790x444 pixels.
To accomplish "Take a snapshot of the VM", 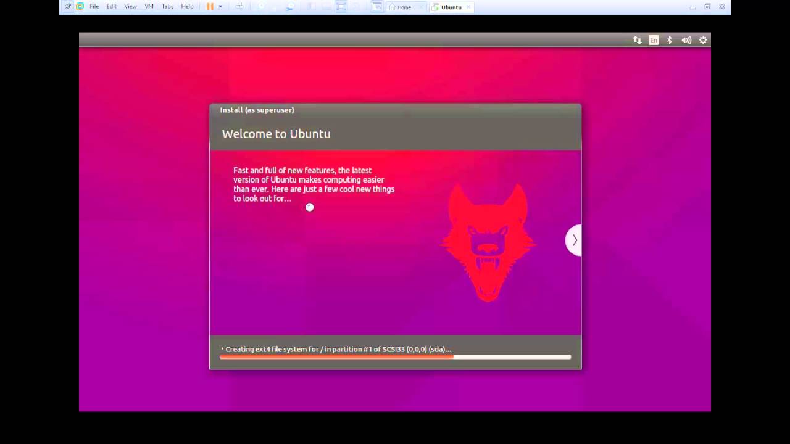I will click(x=262, y=7).
